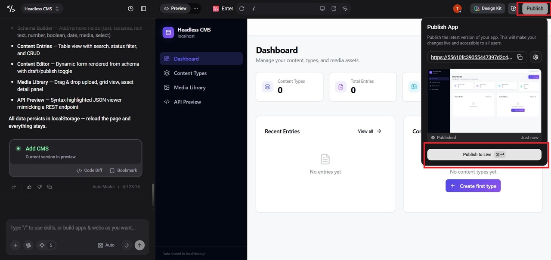Viewport: 551px width, 260px height.
Task: Click the Total Entries stat card icon
Action: [x=341, y=87]
